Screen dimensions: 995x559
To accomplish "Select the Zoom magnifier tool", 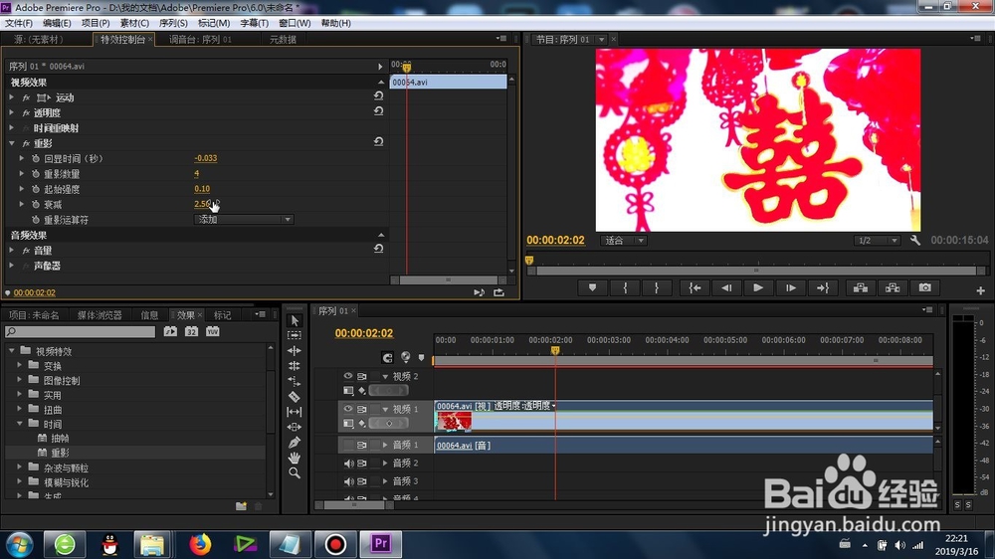I will tap(295, 472).
